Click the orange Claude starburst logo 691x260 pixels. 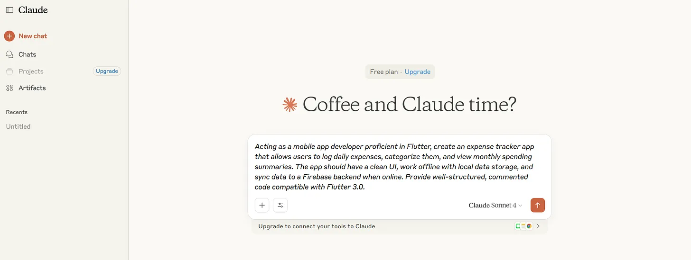pyautogui.click(x=289, y=105)
